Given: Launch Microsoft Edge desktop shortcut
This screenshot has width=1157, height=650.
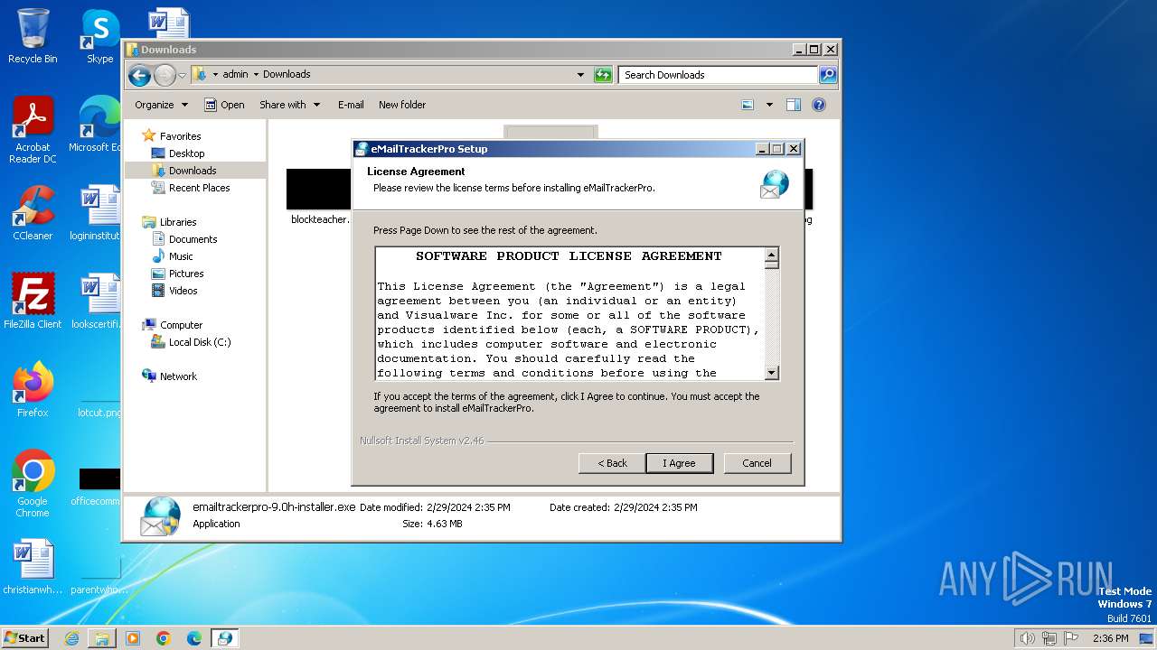Looking at the screenshot, I should [x=95, y=125].
